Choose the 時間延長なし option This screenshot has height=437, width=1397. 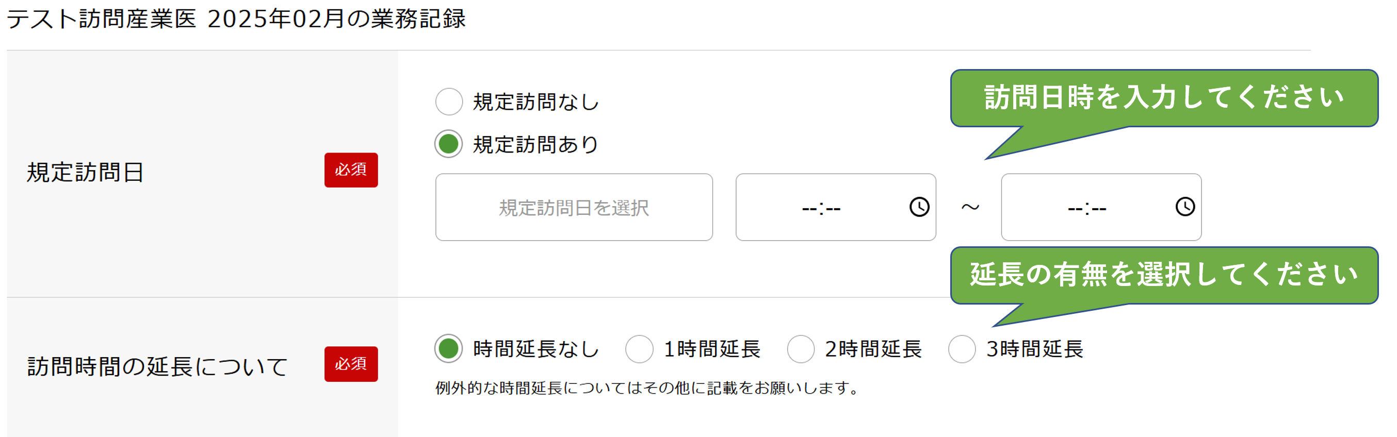(x=449, y=349)
